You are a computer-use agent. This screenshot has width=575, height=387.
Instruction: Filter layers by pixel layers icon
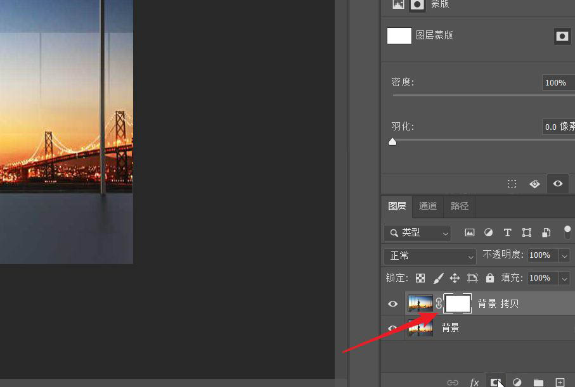pyautogui.click(x=469, y=232)
